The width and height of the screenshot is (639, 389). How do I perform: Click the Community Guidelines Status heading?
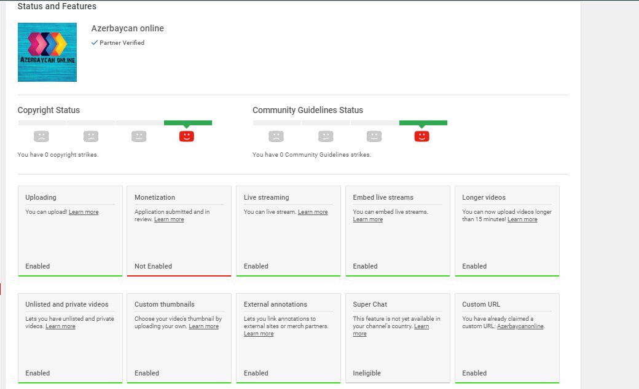point(308,110)
